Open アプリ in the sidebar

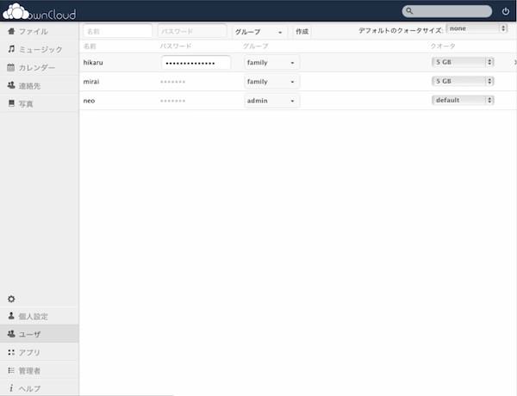40,352
